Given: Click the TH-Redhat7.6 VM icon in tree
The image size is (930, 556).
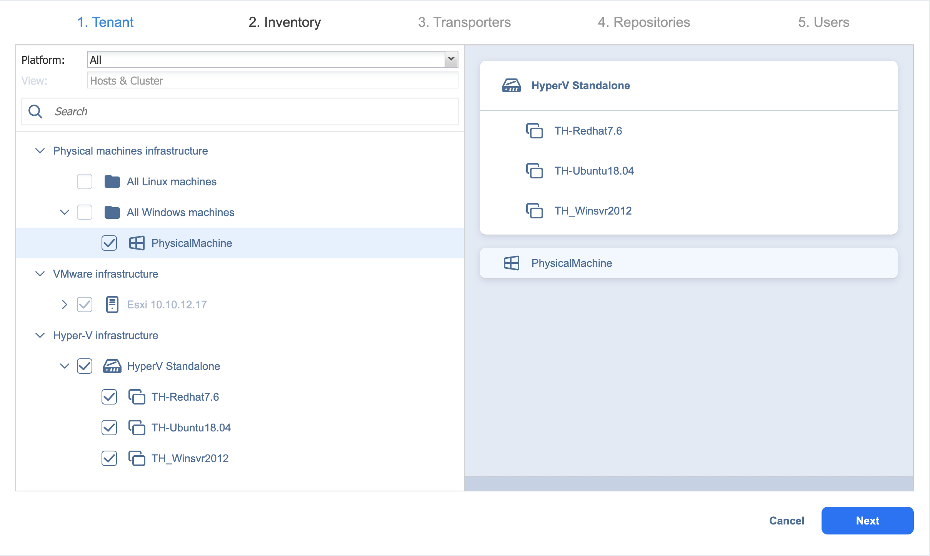Looking at the screenshot, I should [x=137, y=397].
